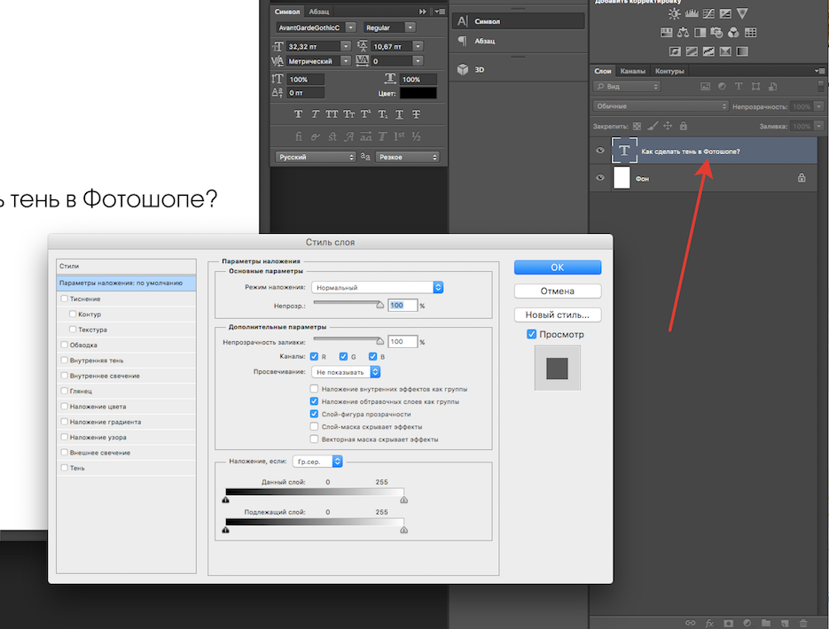Add a Color Lookup adjustment (grid icon)
The width and height of the screenshot is (829, 629).
(x=750, y=33)
